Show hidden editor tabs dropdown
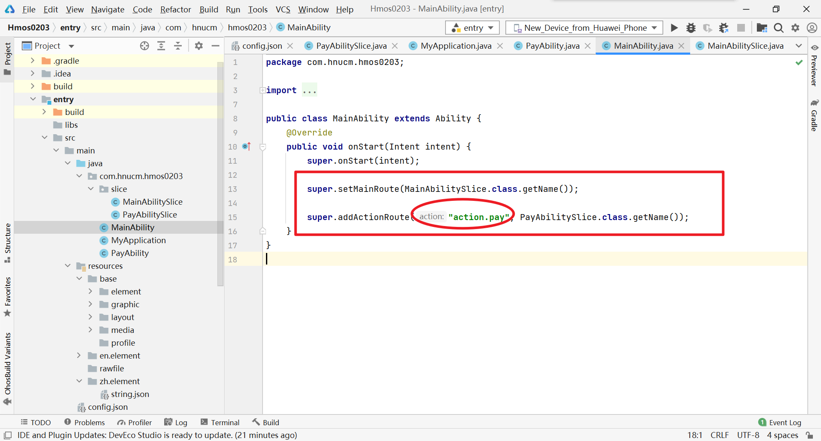This screenshot has width=821, height=441. click(799, 46)
